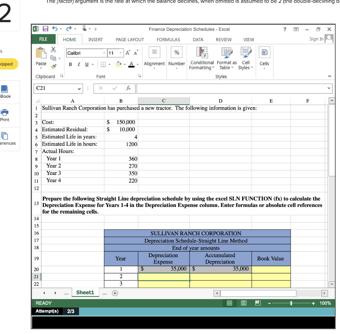Open the FILE tab

(x=43, y=39)
